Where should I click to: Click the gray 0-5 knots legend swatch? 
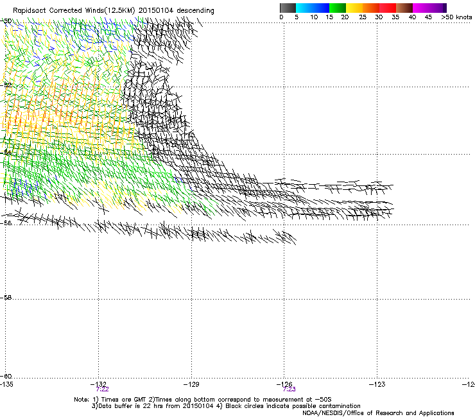(x=288, y=8)
